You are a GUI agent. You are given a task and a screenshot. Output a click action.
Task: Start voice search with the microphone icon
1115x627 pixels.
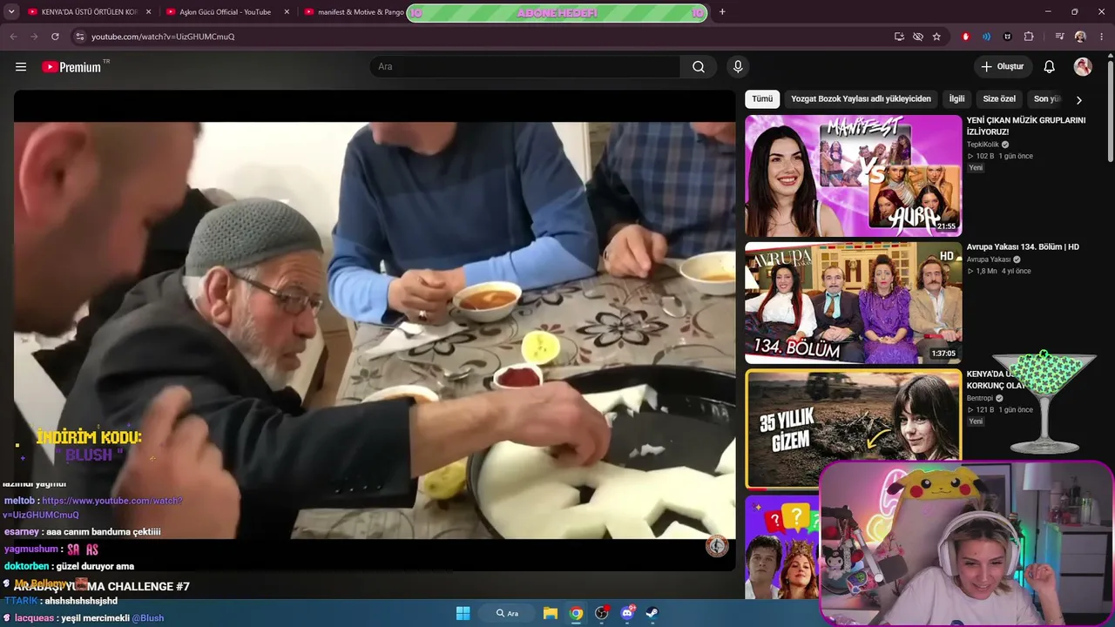point(738,67)
